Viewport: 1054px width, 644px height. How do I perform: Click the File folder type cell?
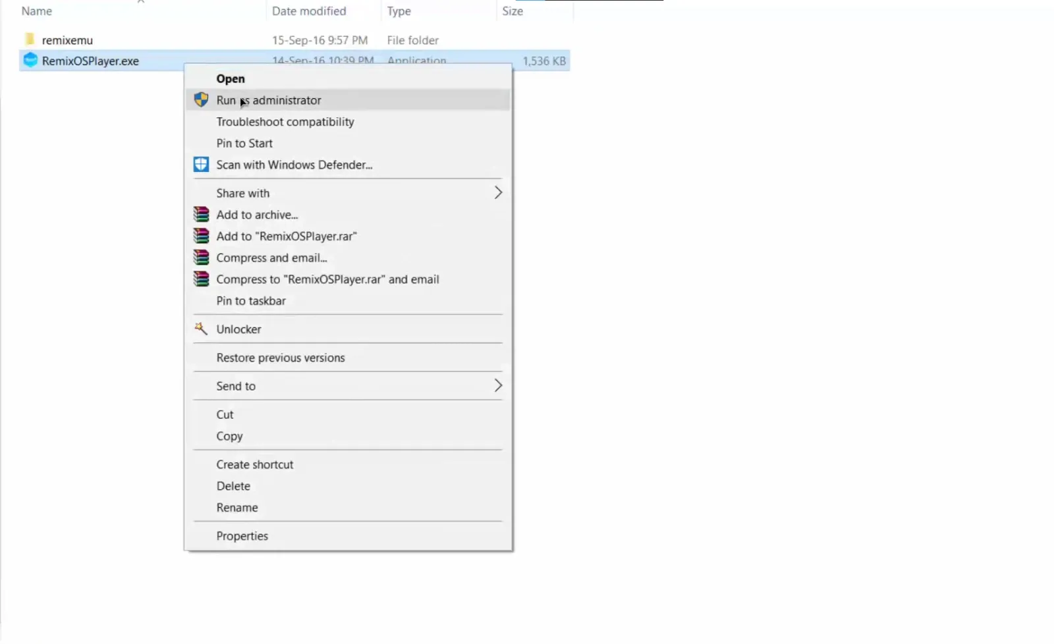[x=413, y=40]
